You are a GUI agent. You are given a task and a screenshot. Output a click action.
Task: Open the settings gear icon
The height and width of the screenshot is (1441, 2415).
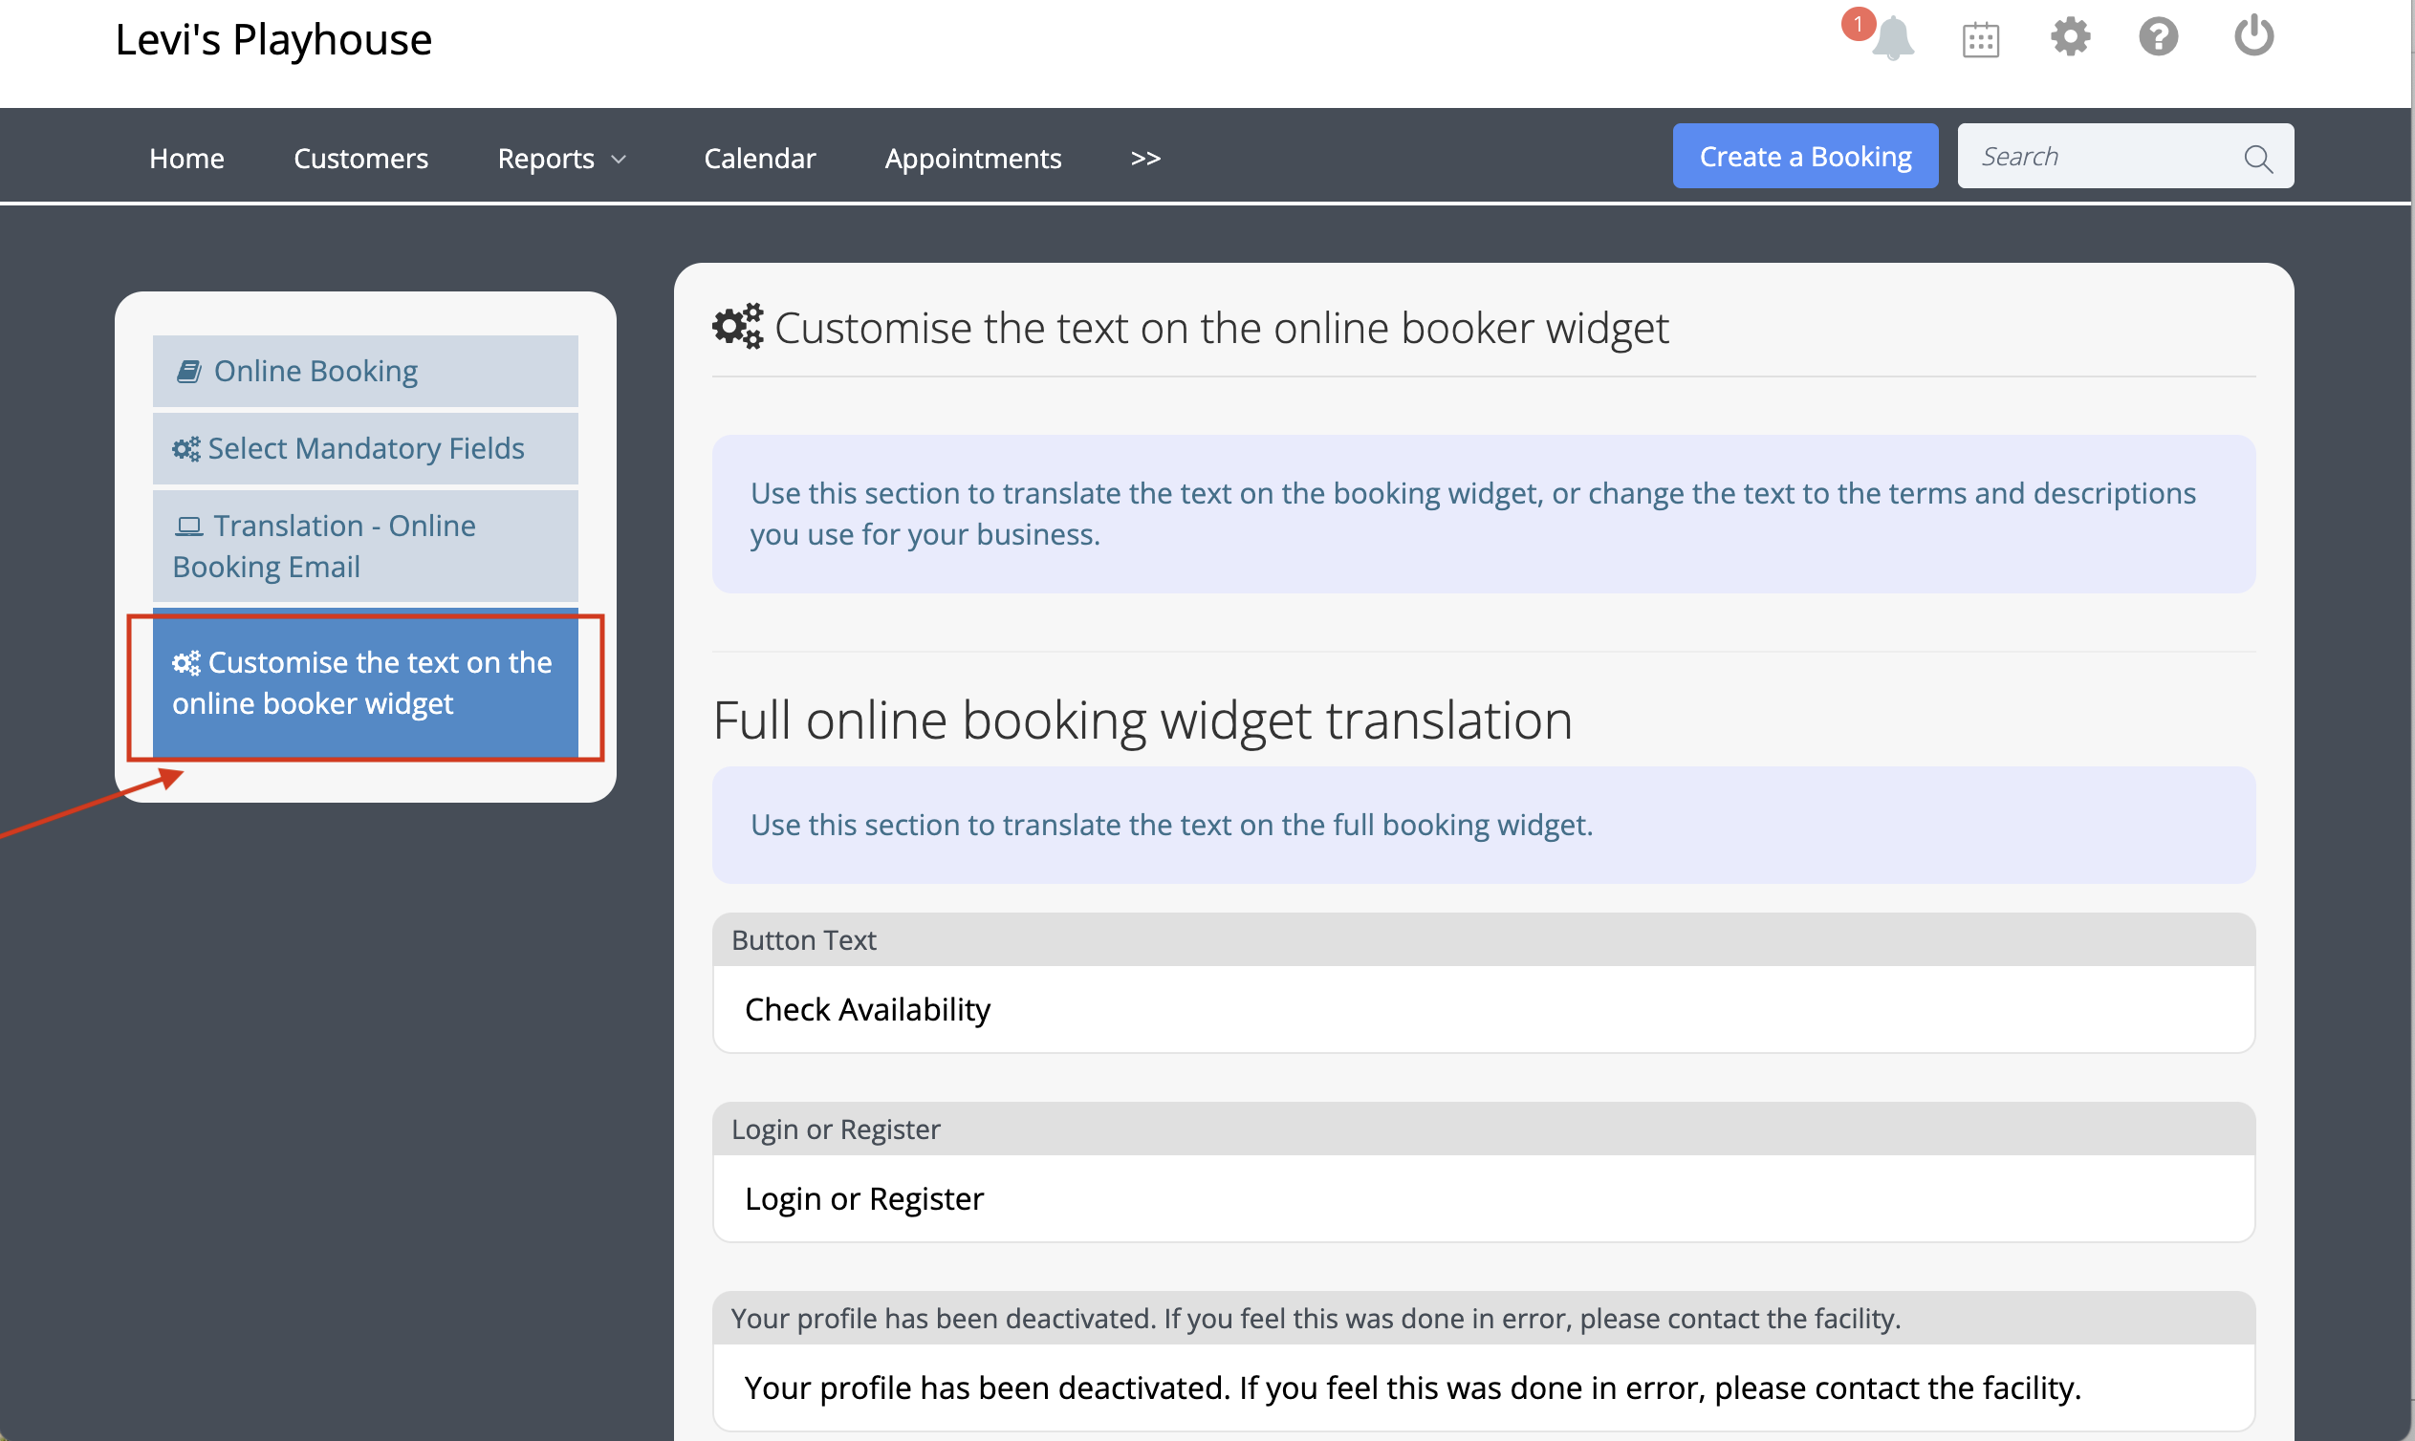pos(2070,37)
